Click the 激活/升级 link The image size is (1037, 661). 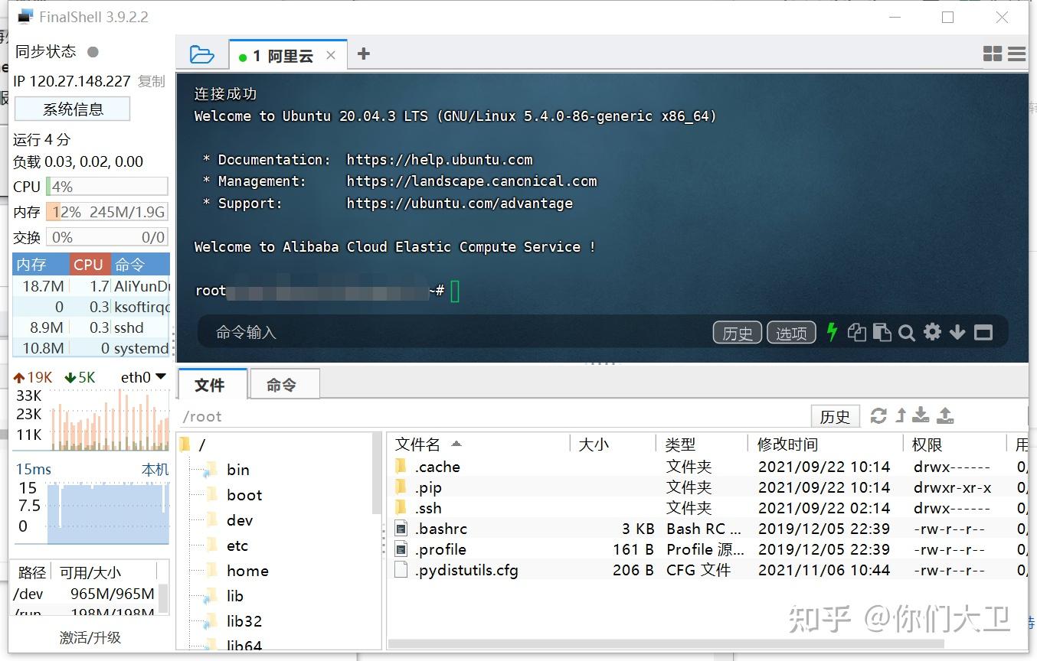coord(90,637)
